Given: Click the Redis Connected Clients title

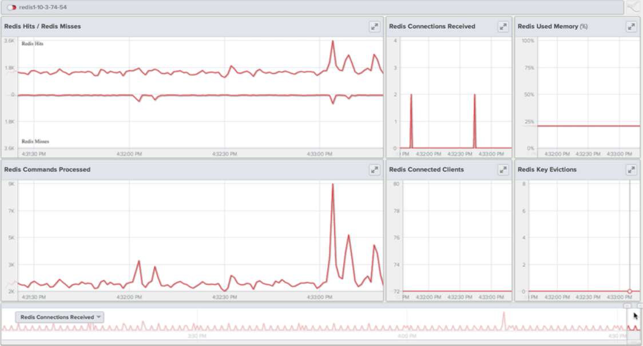Looking at the screenshot, I should (x=427, y=169).
